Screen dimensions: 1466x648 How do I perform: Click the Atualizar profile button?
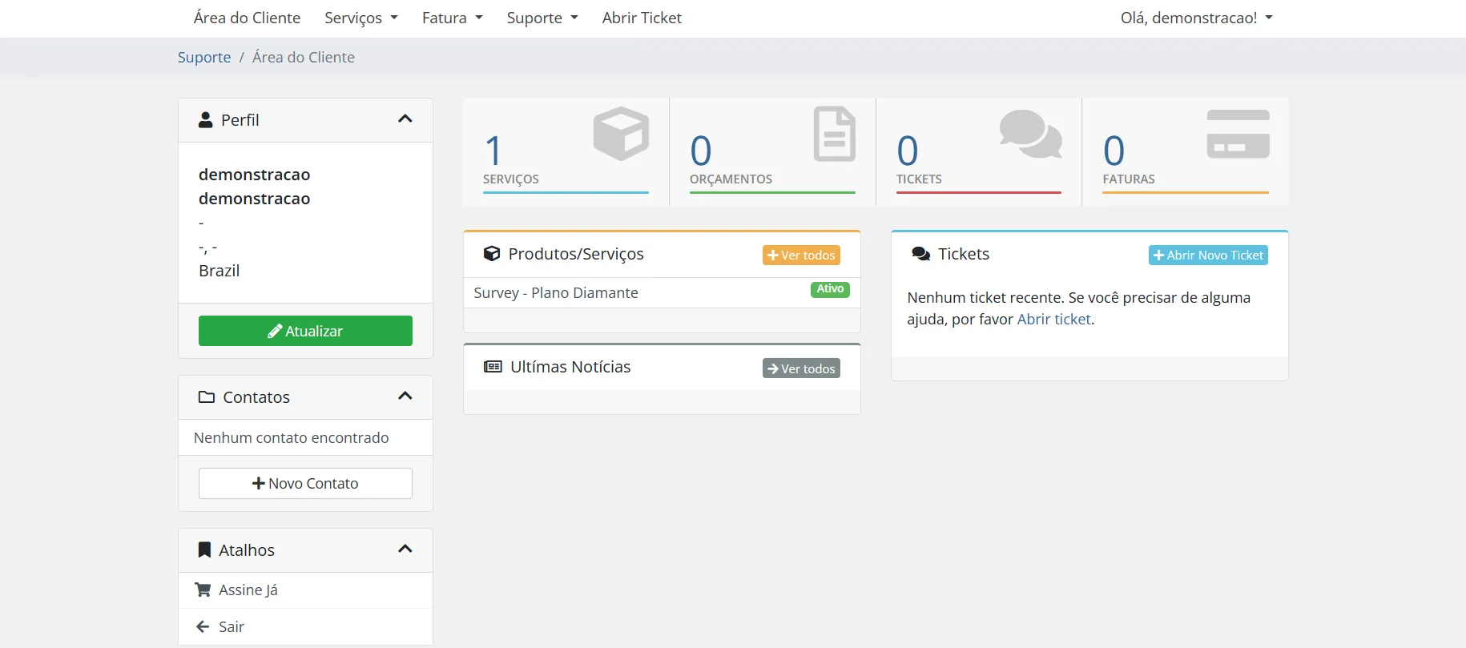(x=305, y=331)
